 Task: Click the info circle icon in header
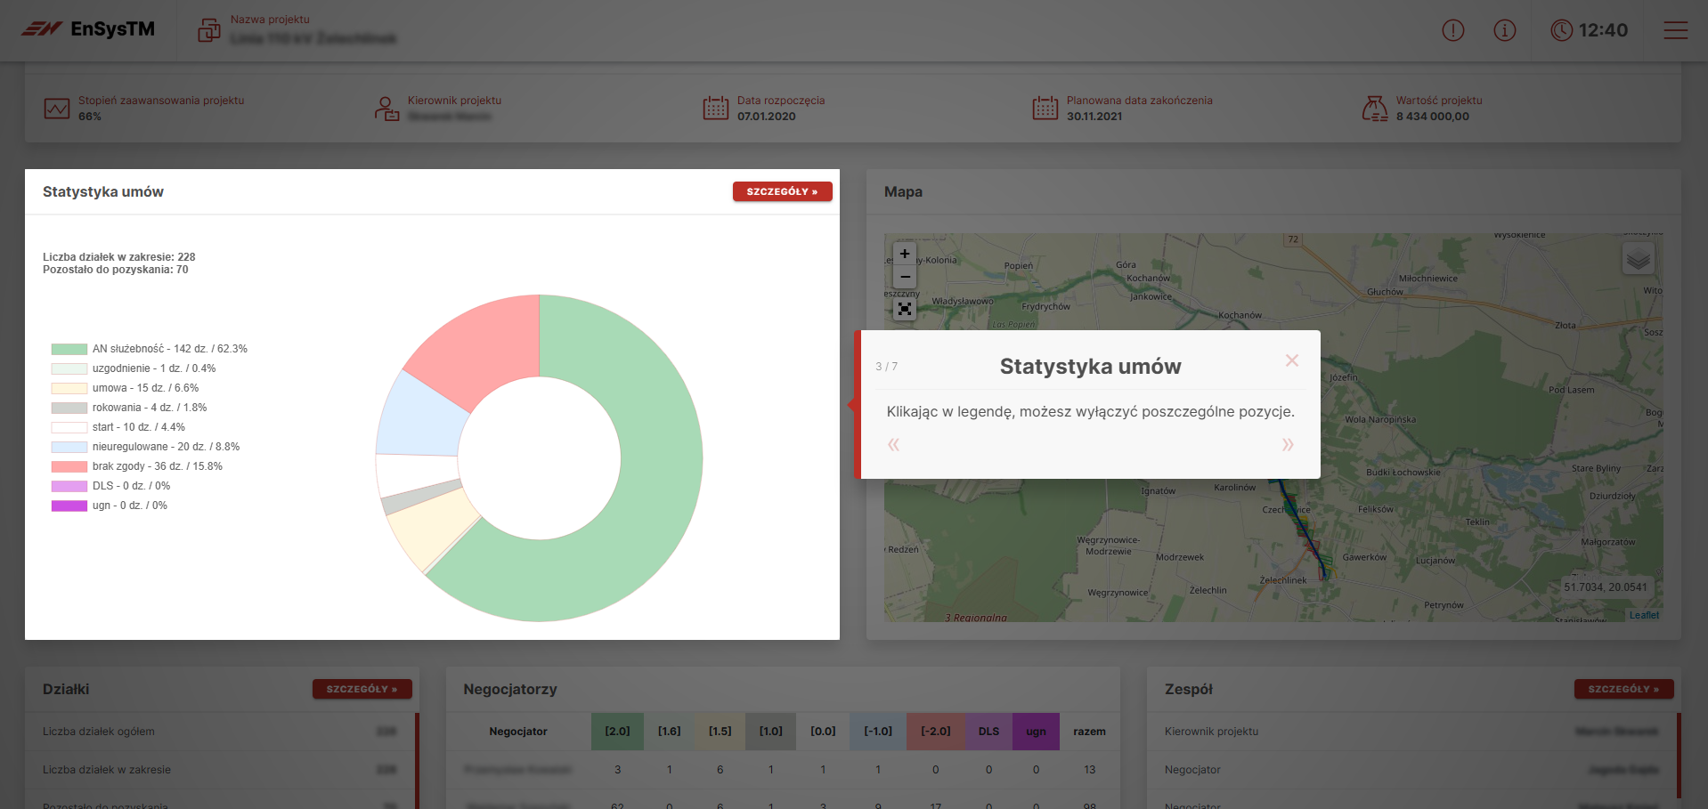pos(1504,30)
